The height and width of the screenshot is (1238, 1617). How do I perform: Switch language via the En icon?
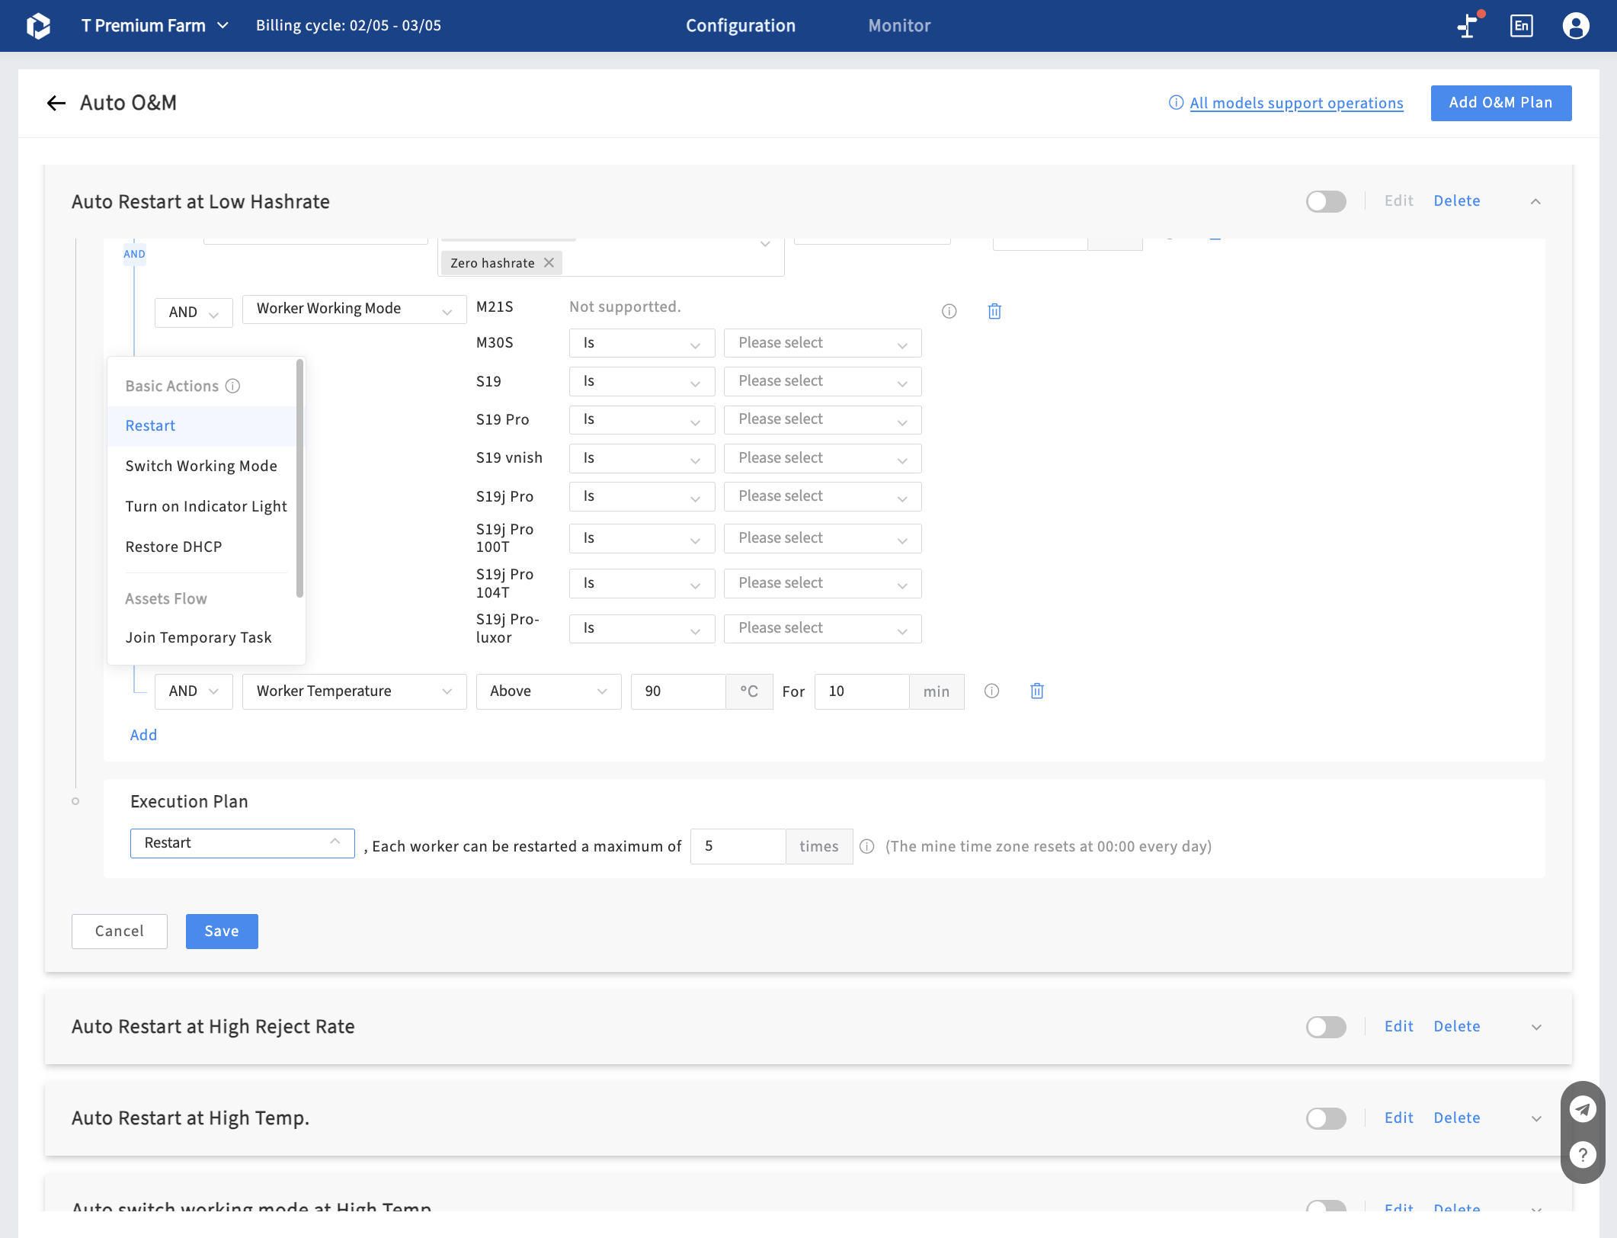click(x=1521, y=26)
